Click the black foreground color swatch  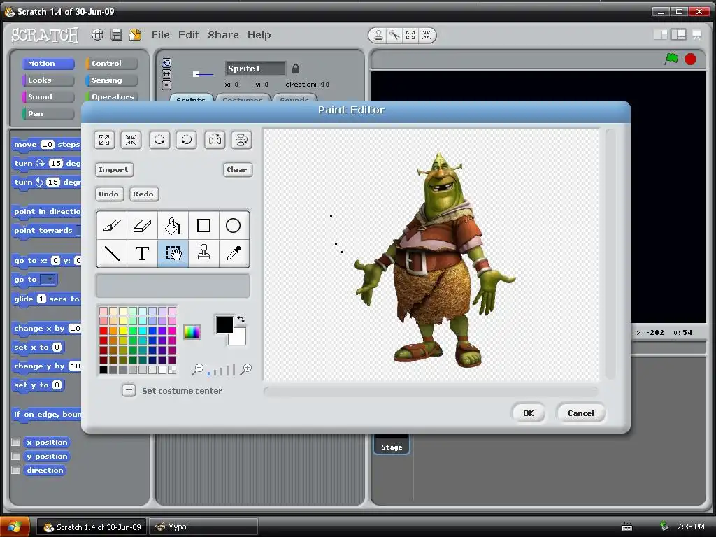224,324
